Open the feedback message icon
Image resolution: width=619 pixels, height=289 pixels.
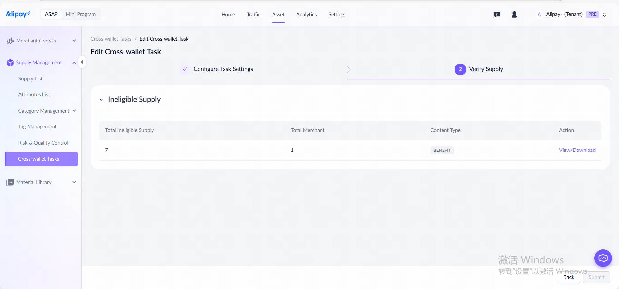coord(497,14)
